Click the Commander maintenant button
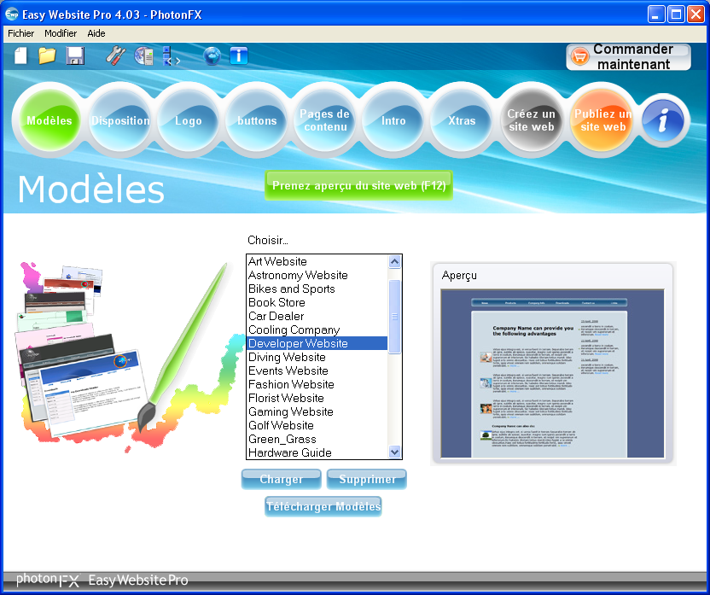The height and width of the screenshot is (595, 710). (628, 57)
